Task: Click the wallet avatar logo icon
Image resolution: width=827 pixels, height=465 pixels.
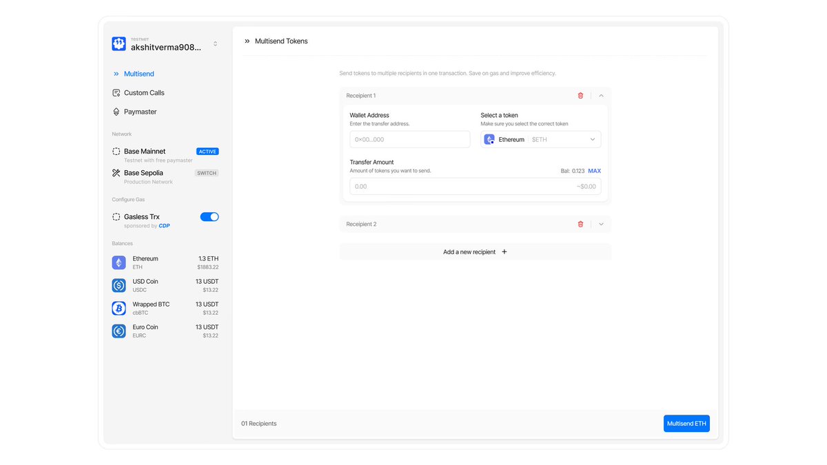Action: 119,44
